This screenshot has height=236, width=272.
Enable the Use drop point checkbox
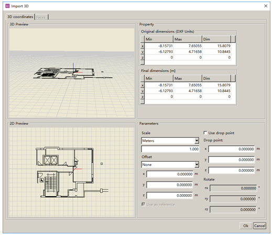[205, 133]
